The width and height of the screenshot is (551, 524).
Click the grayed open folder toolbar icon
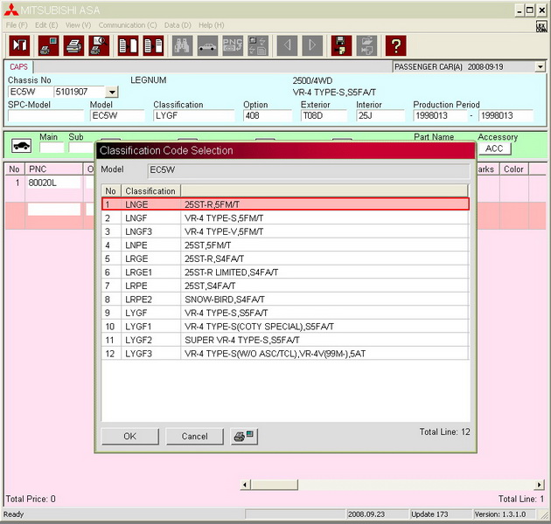(x=366, y=45)
